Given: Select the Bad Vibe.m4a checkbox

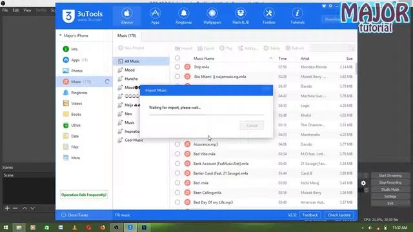Looking at the screenshot, I should (177, 153).
